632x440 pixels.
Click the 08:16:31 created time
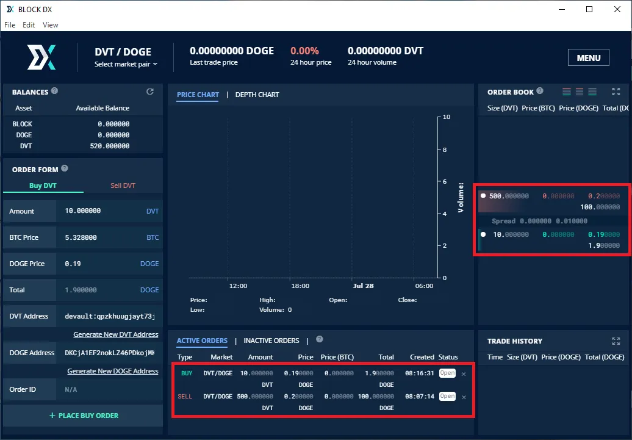[x=420, y=373]
